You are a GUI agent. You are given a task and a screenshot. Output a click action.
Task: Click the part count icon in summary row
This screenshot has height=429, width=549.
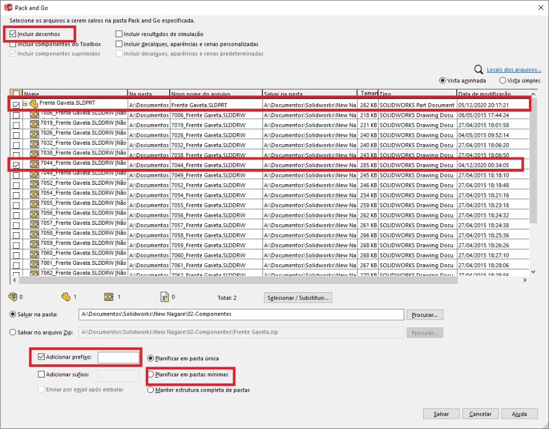click(66, 297)
